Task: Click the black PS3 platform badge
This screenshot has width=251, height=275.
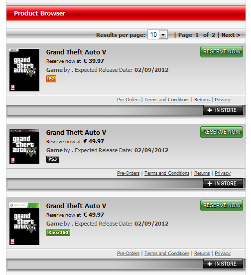Action: (x=53, y=159)
